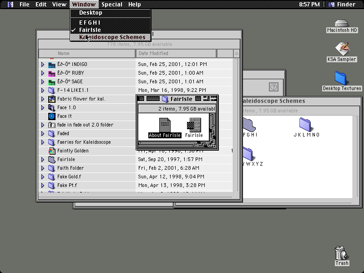Select the Fake Pt.f folder icon
The width and height of the screenshot is (364, 273).
(51, 185)
